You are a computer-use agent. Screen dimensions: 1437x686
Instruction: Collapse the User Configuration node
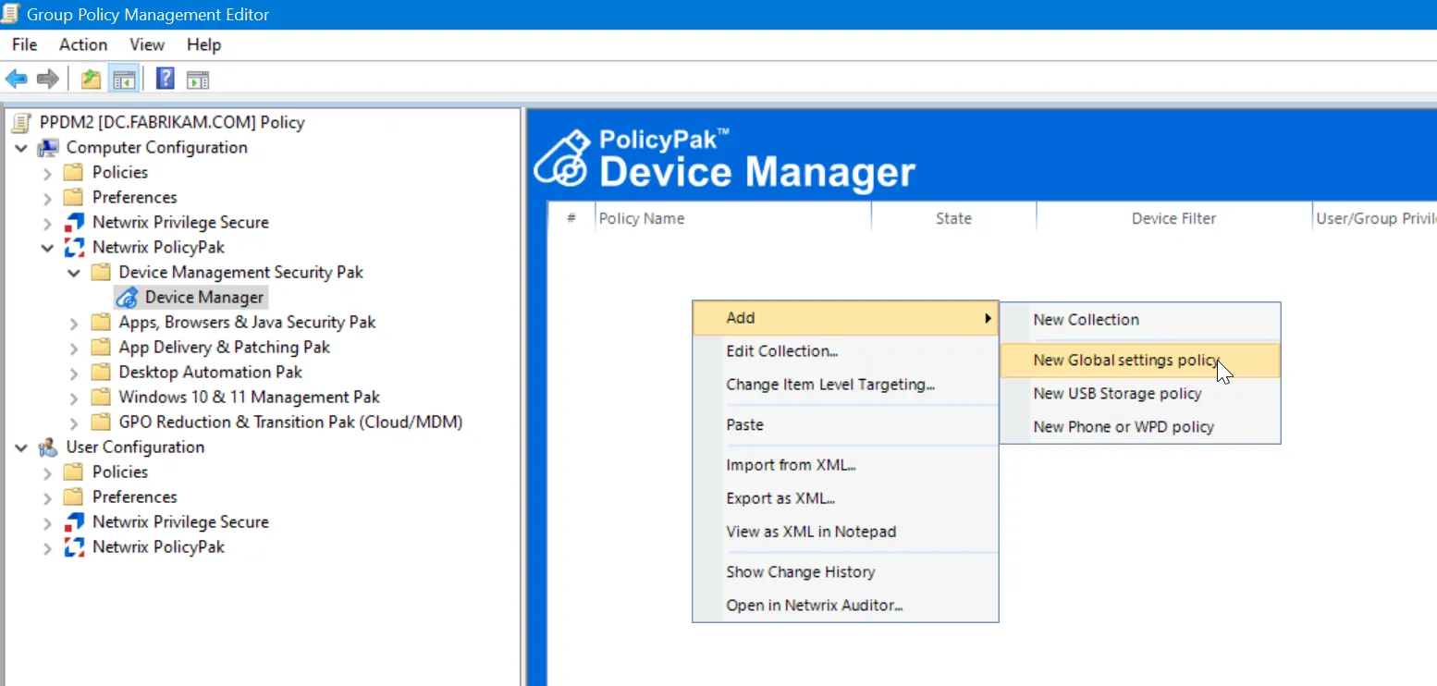tap(21, 447)
